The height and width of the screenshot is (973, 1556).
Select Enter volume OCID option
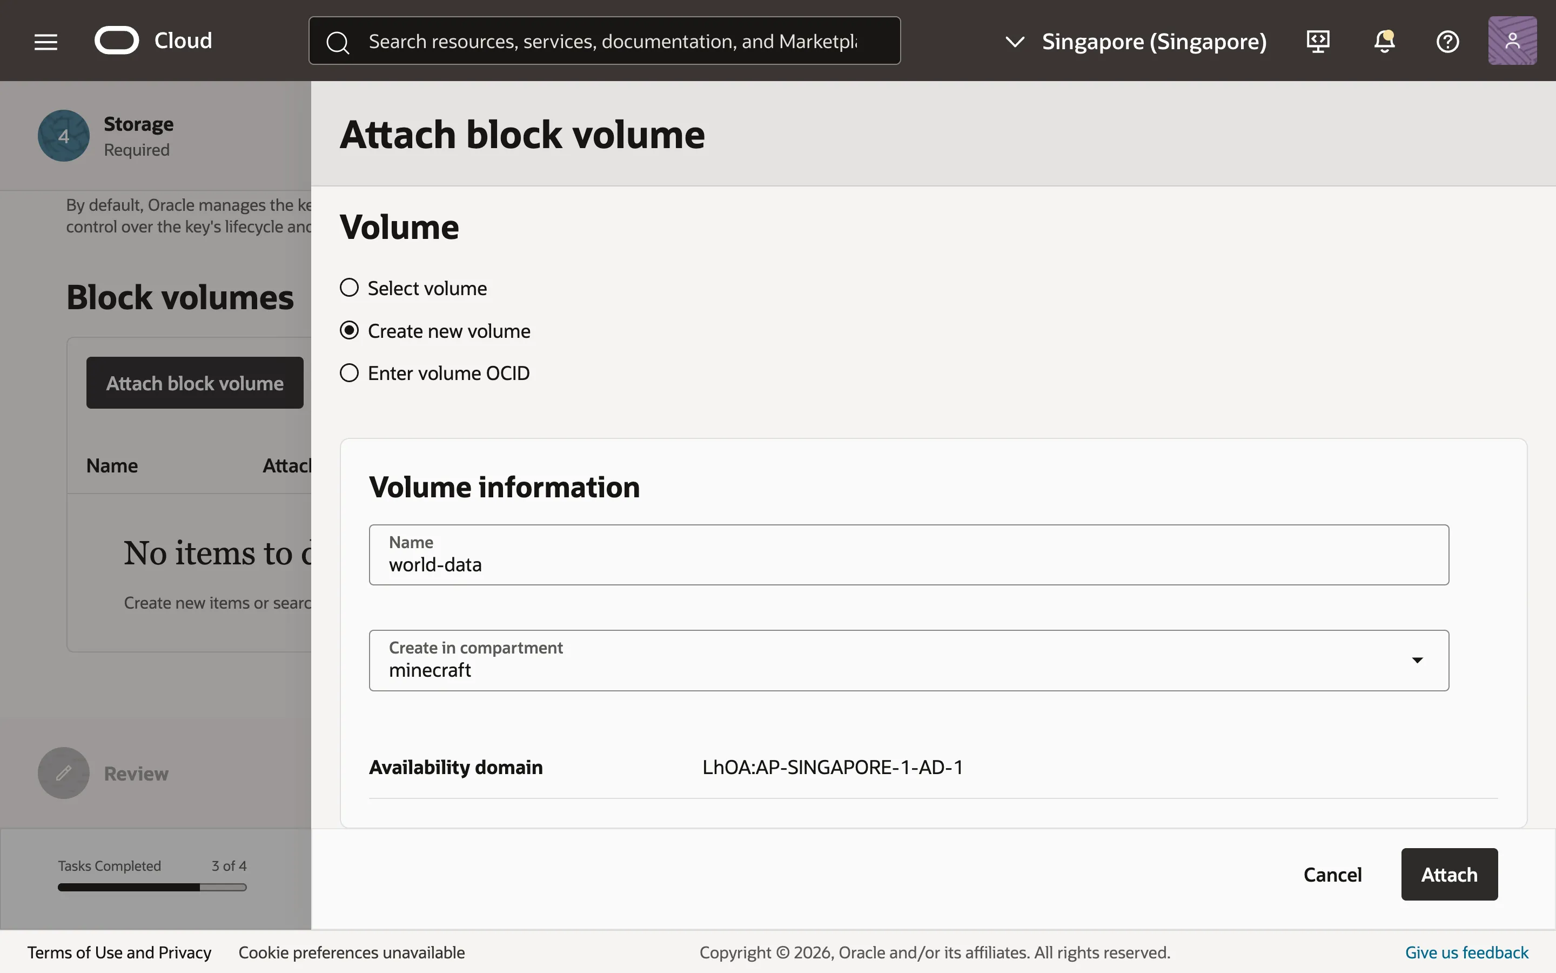349,372
